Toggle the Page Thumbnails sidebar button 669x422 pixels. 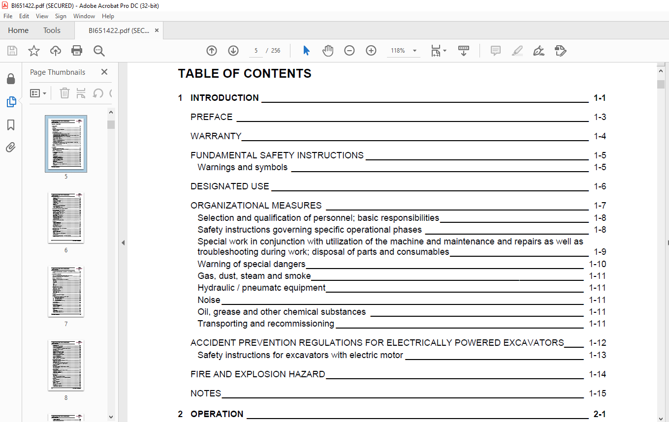[x=11, y=102]
